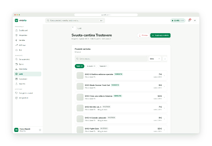The image size is (212, 146).
Task: Select the In stock filter tab
Action: click(91, 66)
